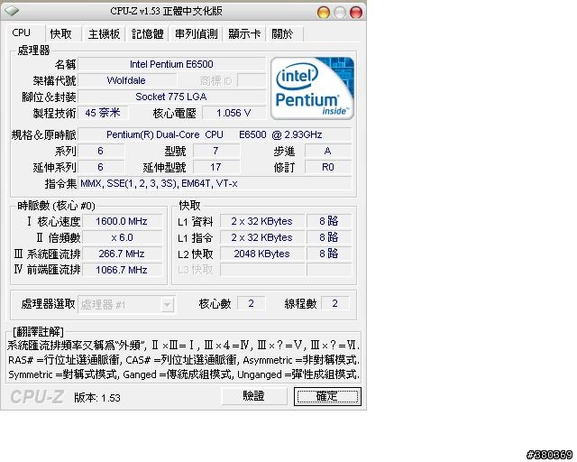Click the CPU-Z v1.53 window title
Viewport: 577px width, 462px height.
point(166,11)
